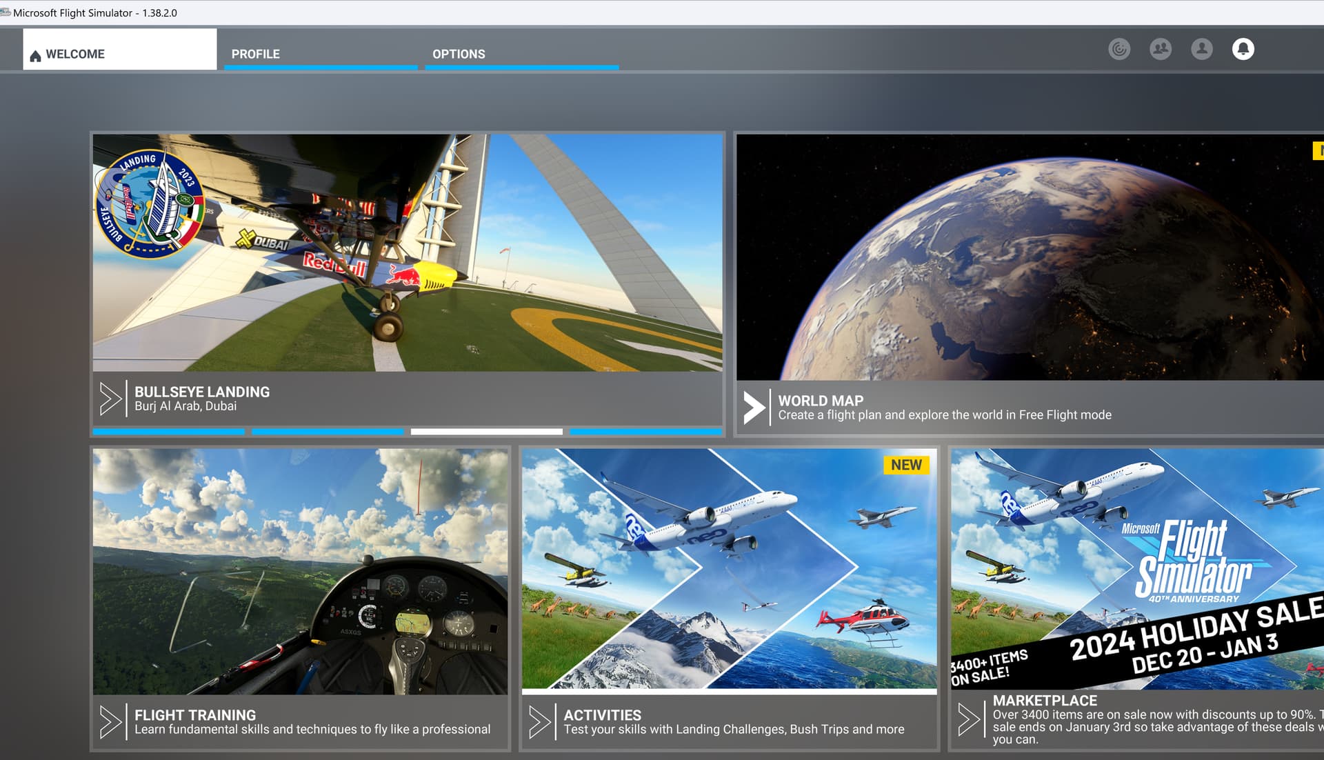Click the Marketplace arrow icon
This screenshot has width=1324, height=760.
click(x=968, y=719)
